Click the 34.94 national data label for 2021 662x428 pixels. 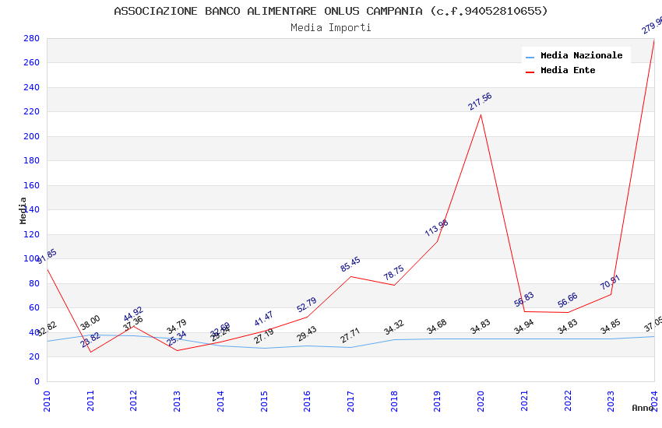click(524, 327)
